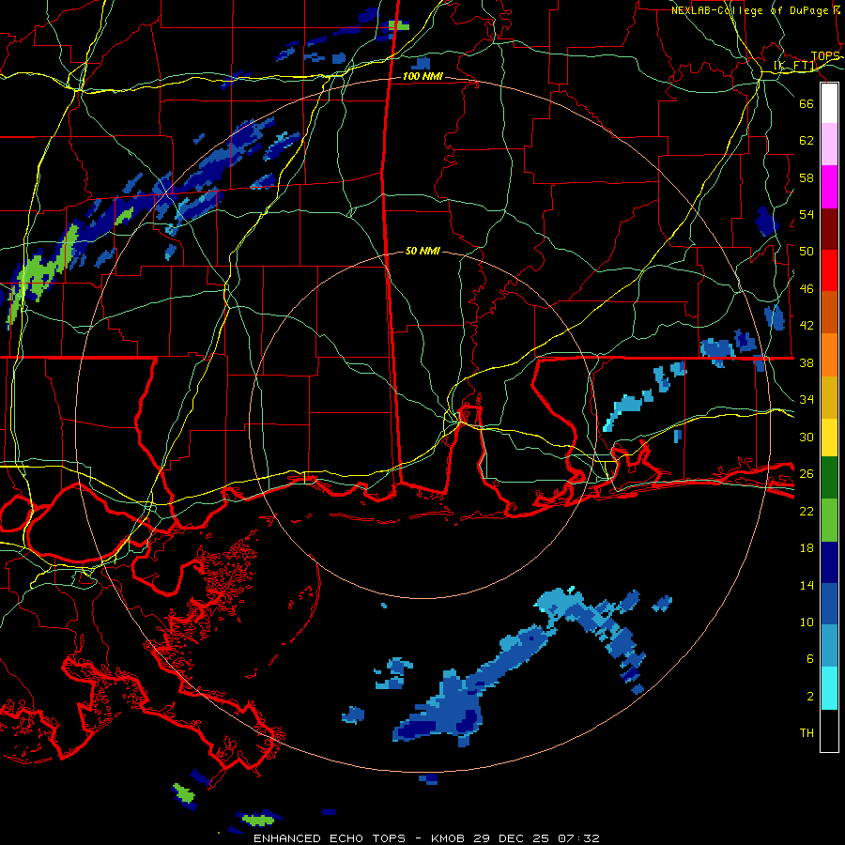Click the "29 DEC 25" date text
Image resolution: width=845 pixels, height=845 pixels.
[511, 838]
